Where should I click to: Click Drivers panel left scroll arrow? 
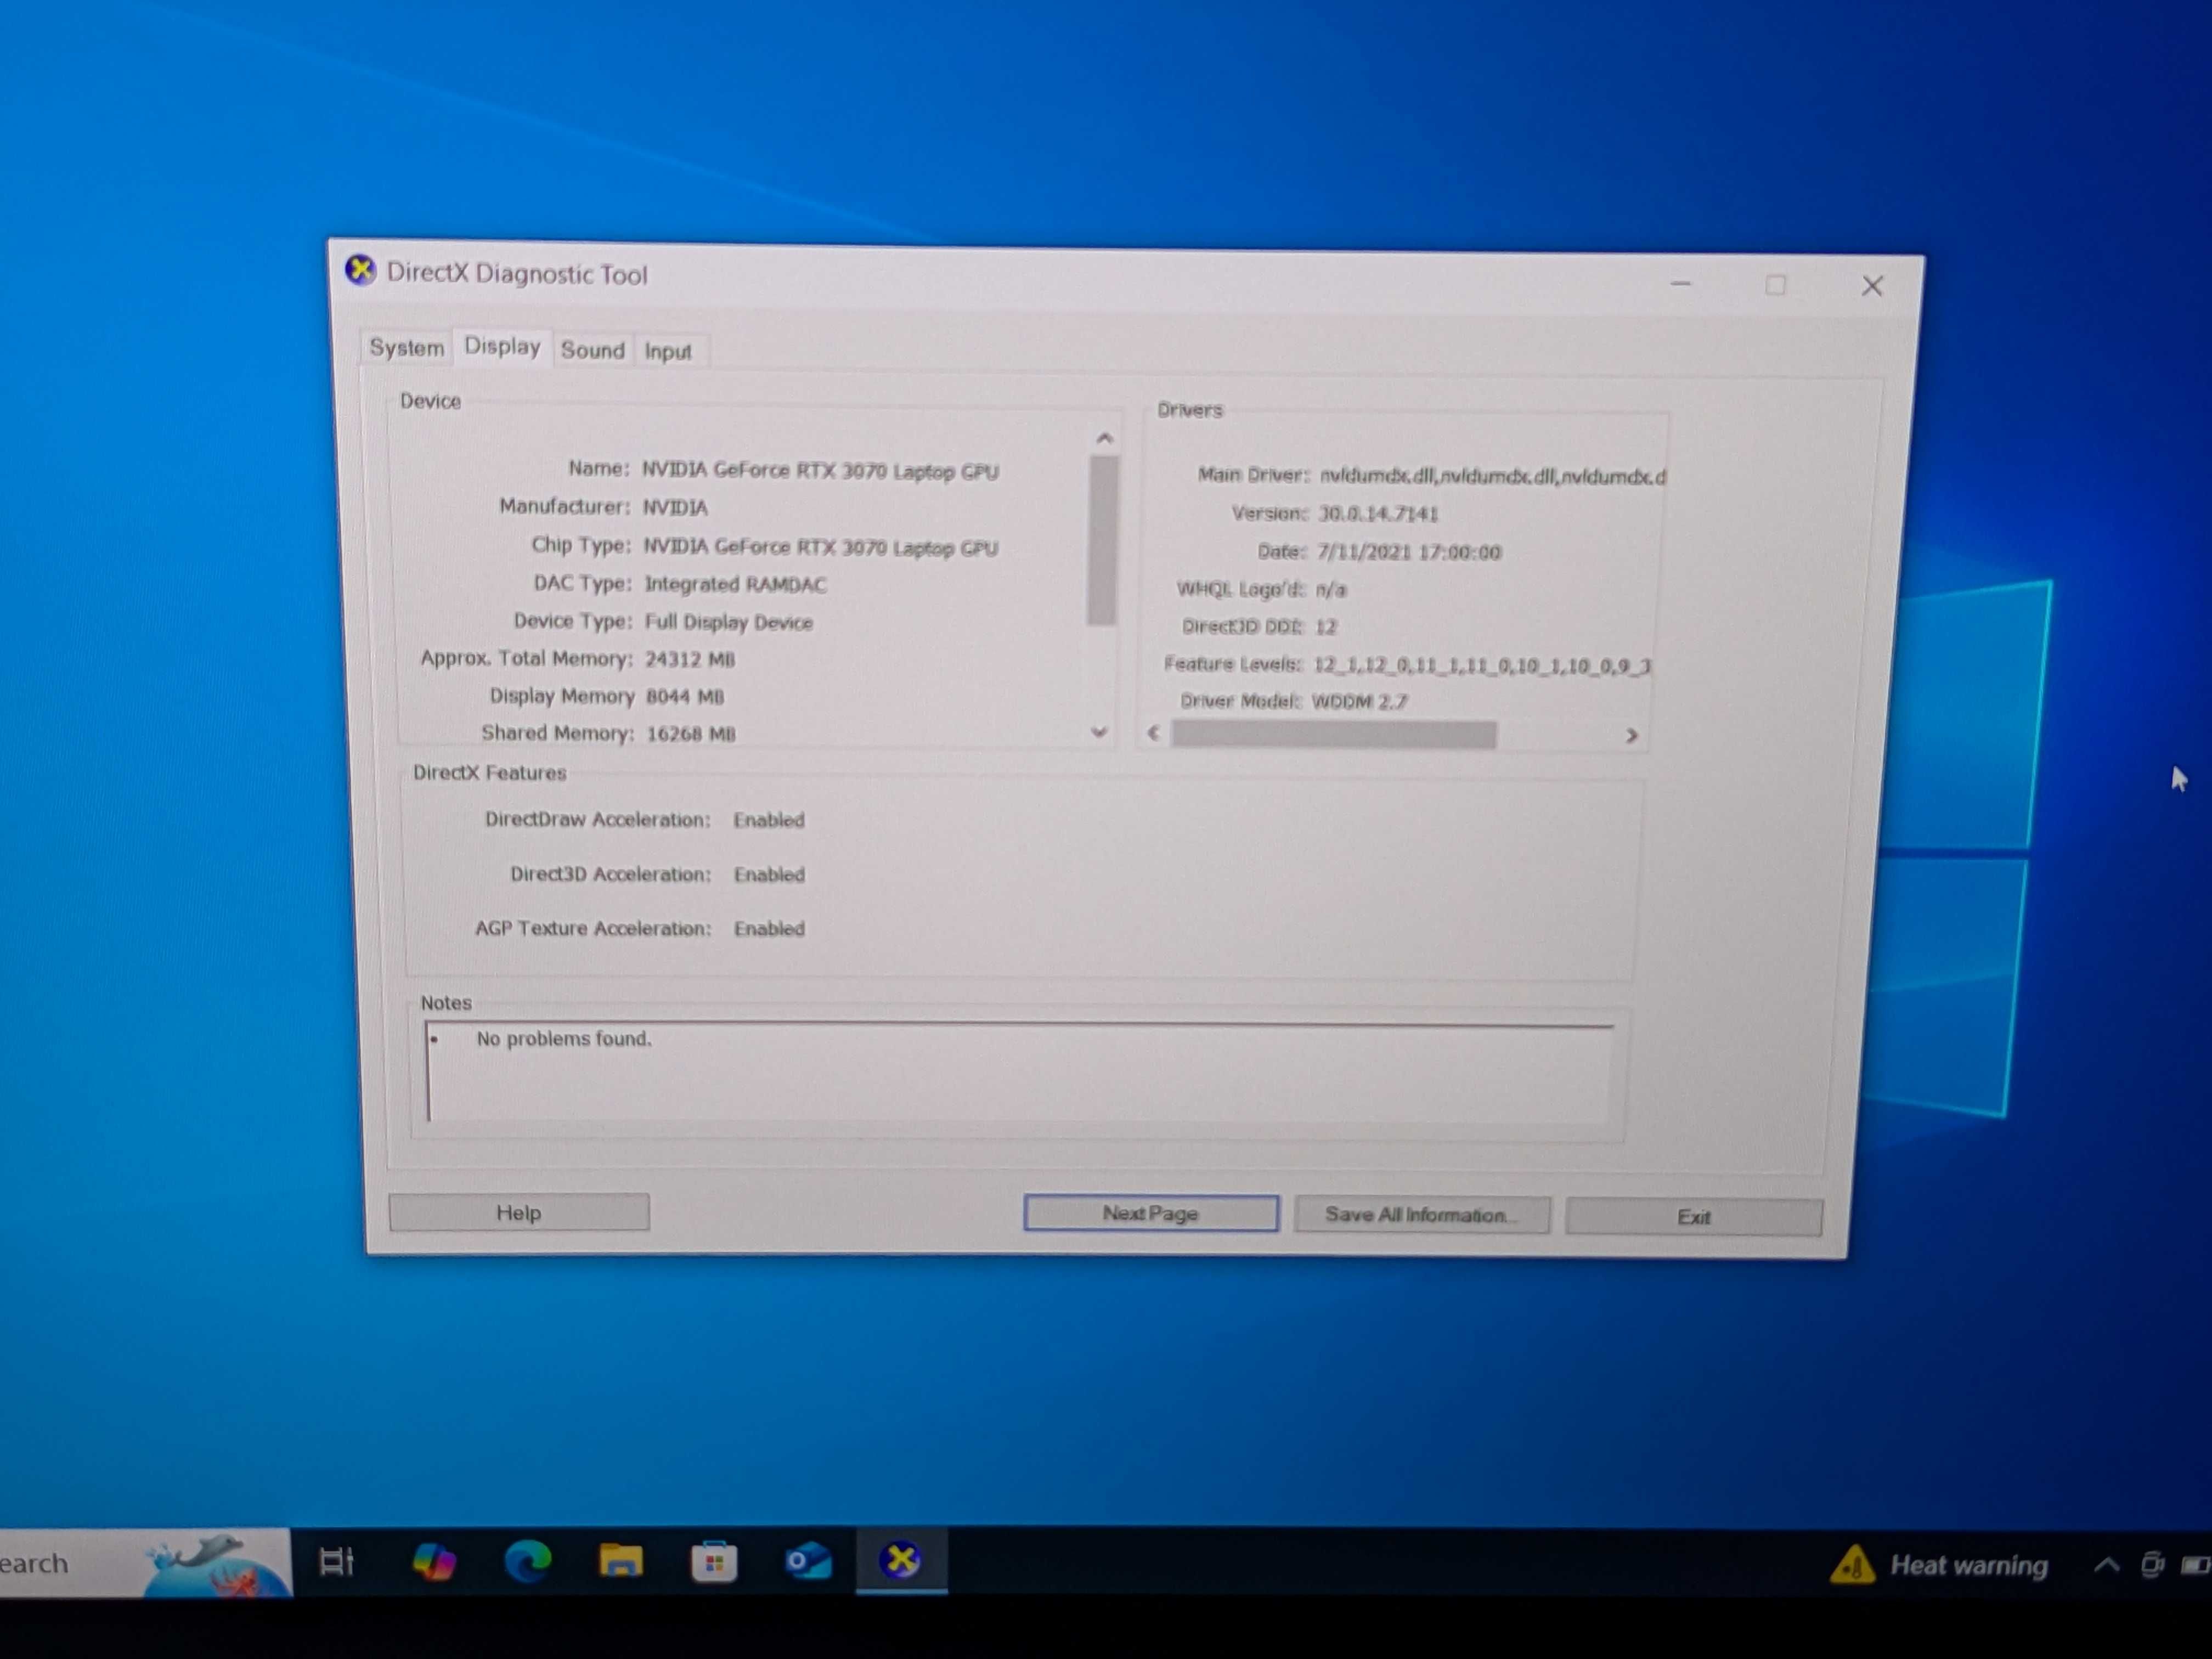point(1154,733)
